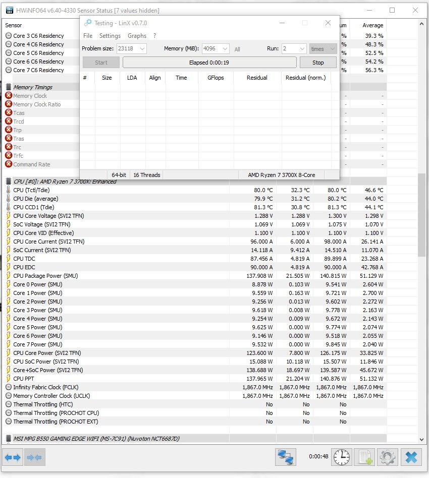The width and height of the screenshot is (429, 478).
Task: Select the Core 7 Power (SMU) row
Action: coord(194,344)
